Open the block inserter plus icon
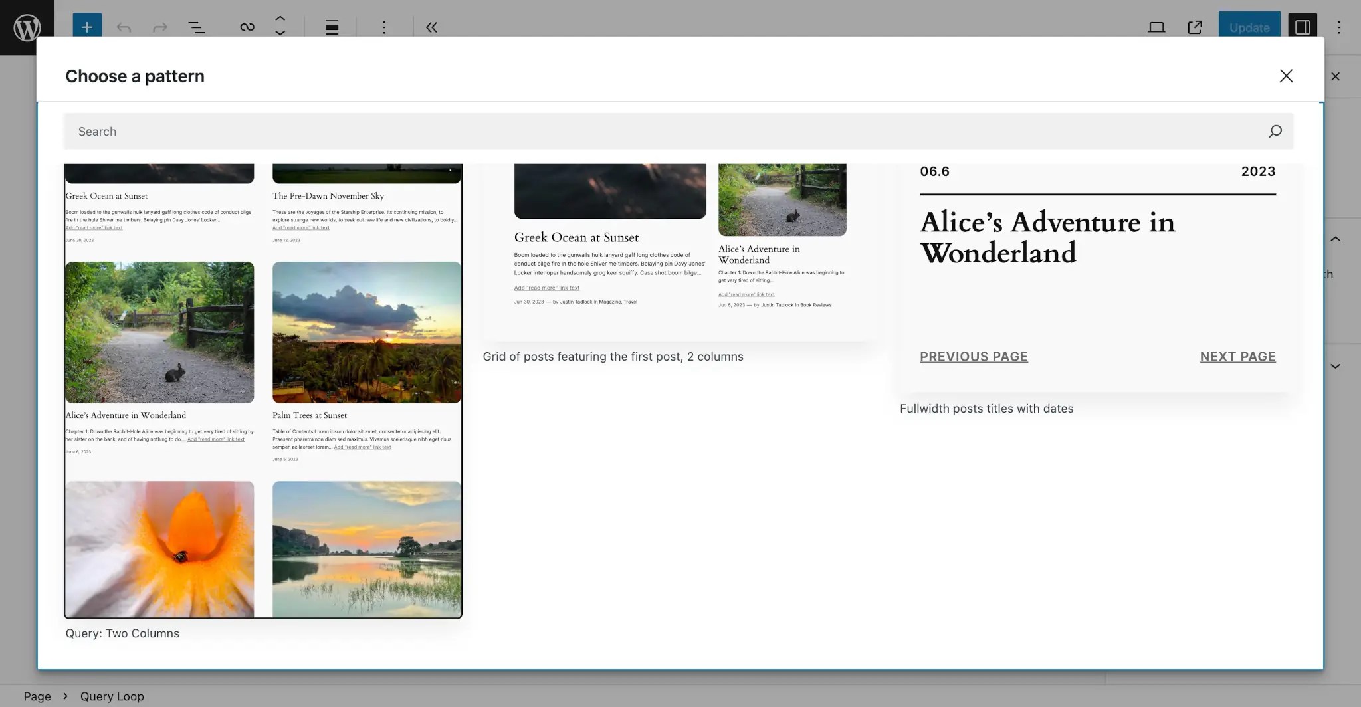The height and width of the screenshot is (707, 1361). pos(86,27)
